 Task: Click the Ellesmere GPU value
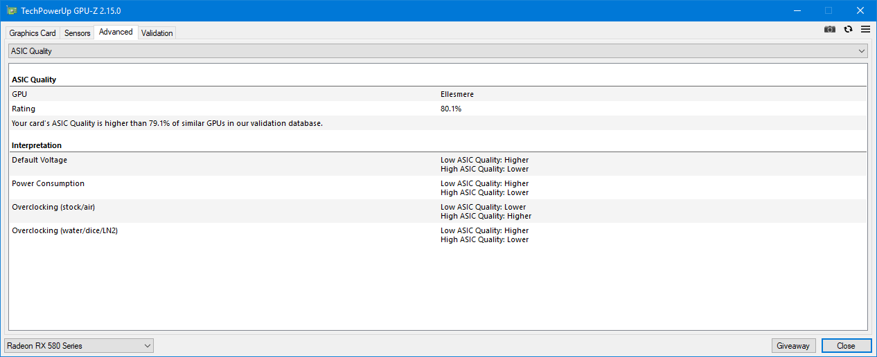click(x=457, y=94)
